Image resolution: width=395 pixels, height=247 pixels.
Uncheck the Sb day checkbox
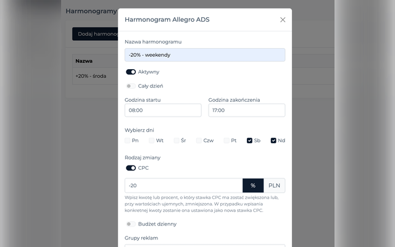[249, 141]
